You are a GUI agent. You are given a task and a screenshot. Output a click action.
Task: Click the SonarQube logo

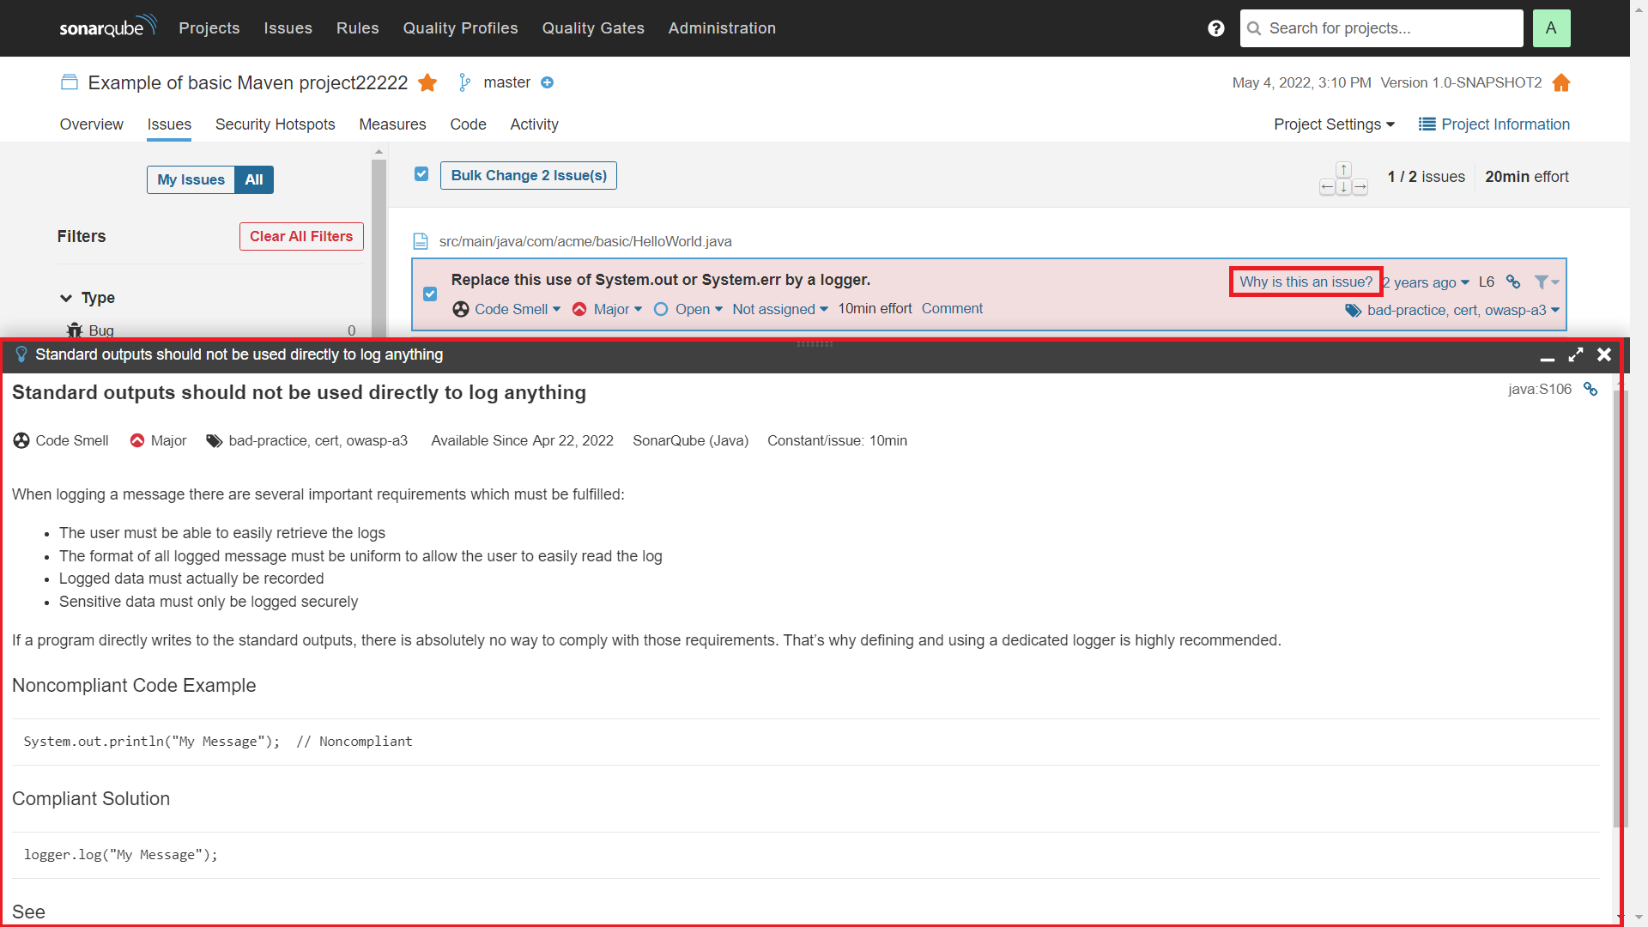click(108, 26)
